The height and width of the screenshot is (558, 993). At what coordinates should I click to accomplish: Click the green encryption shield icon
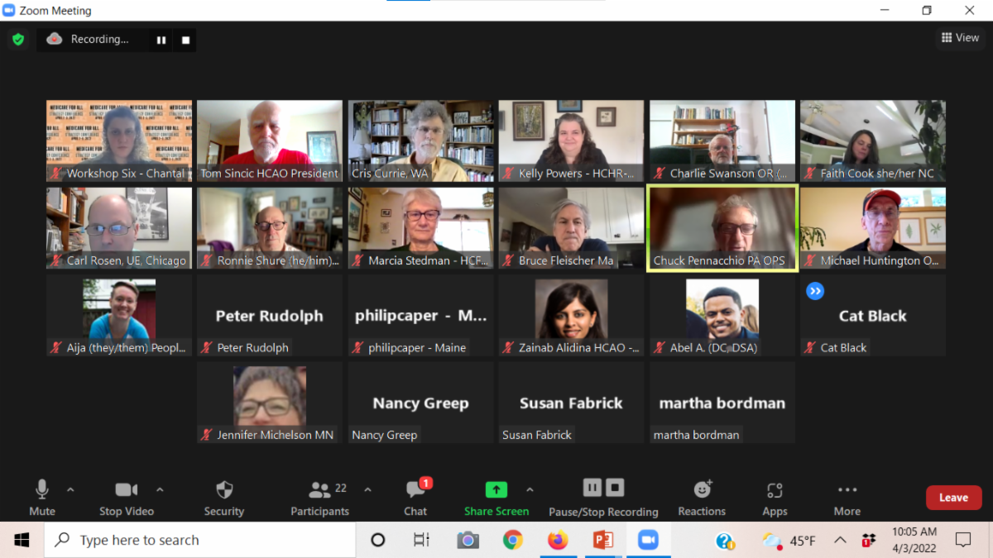(x=17, y=39)
